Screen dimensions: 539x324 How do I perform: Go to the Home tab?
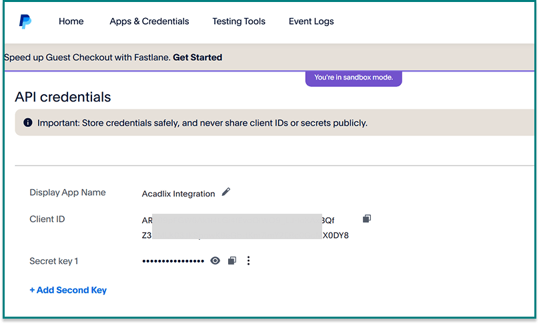(71, 21)
